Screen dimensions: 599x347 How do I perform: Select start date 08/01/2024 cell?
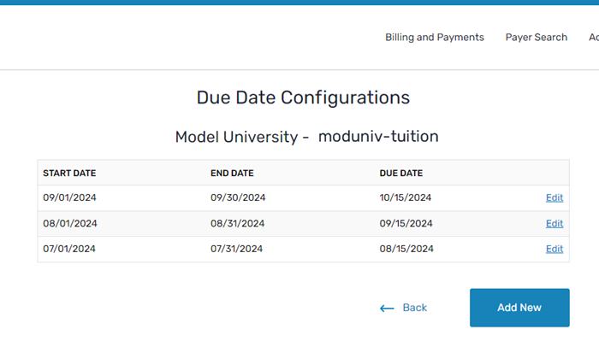70,224
